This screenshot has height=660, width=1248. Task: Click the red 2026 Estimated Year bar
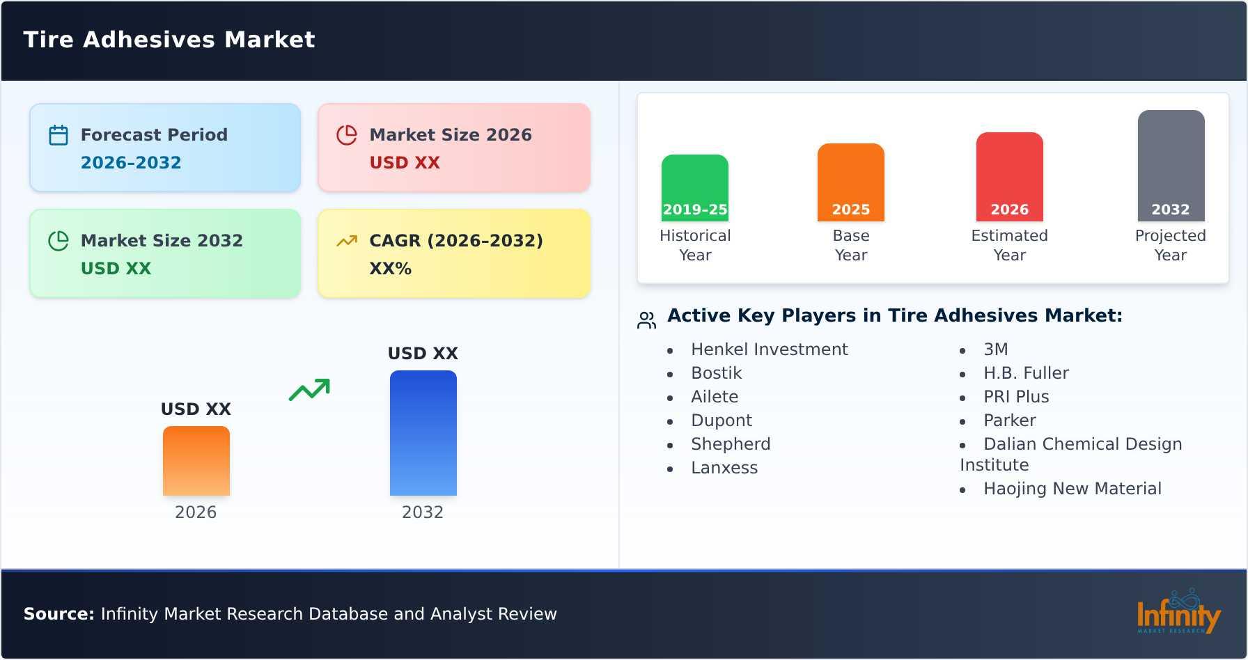point(1010,177)
